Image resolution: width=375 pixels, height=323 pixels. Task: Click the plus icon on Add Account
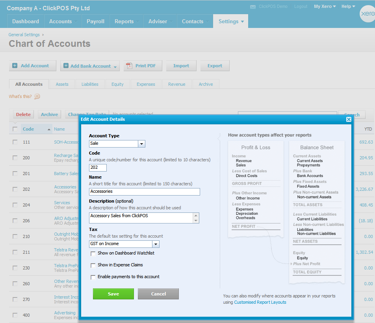pos(15,65)
